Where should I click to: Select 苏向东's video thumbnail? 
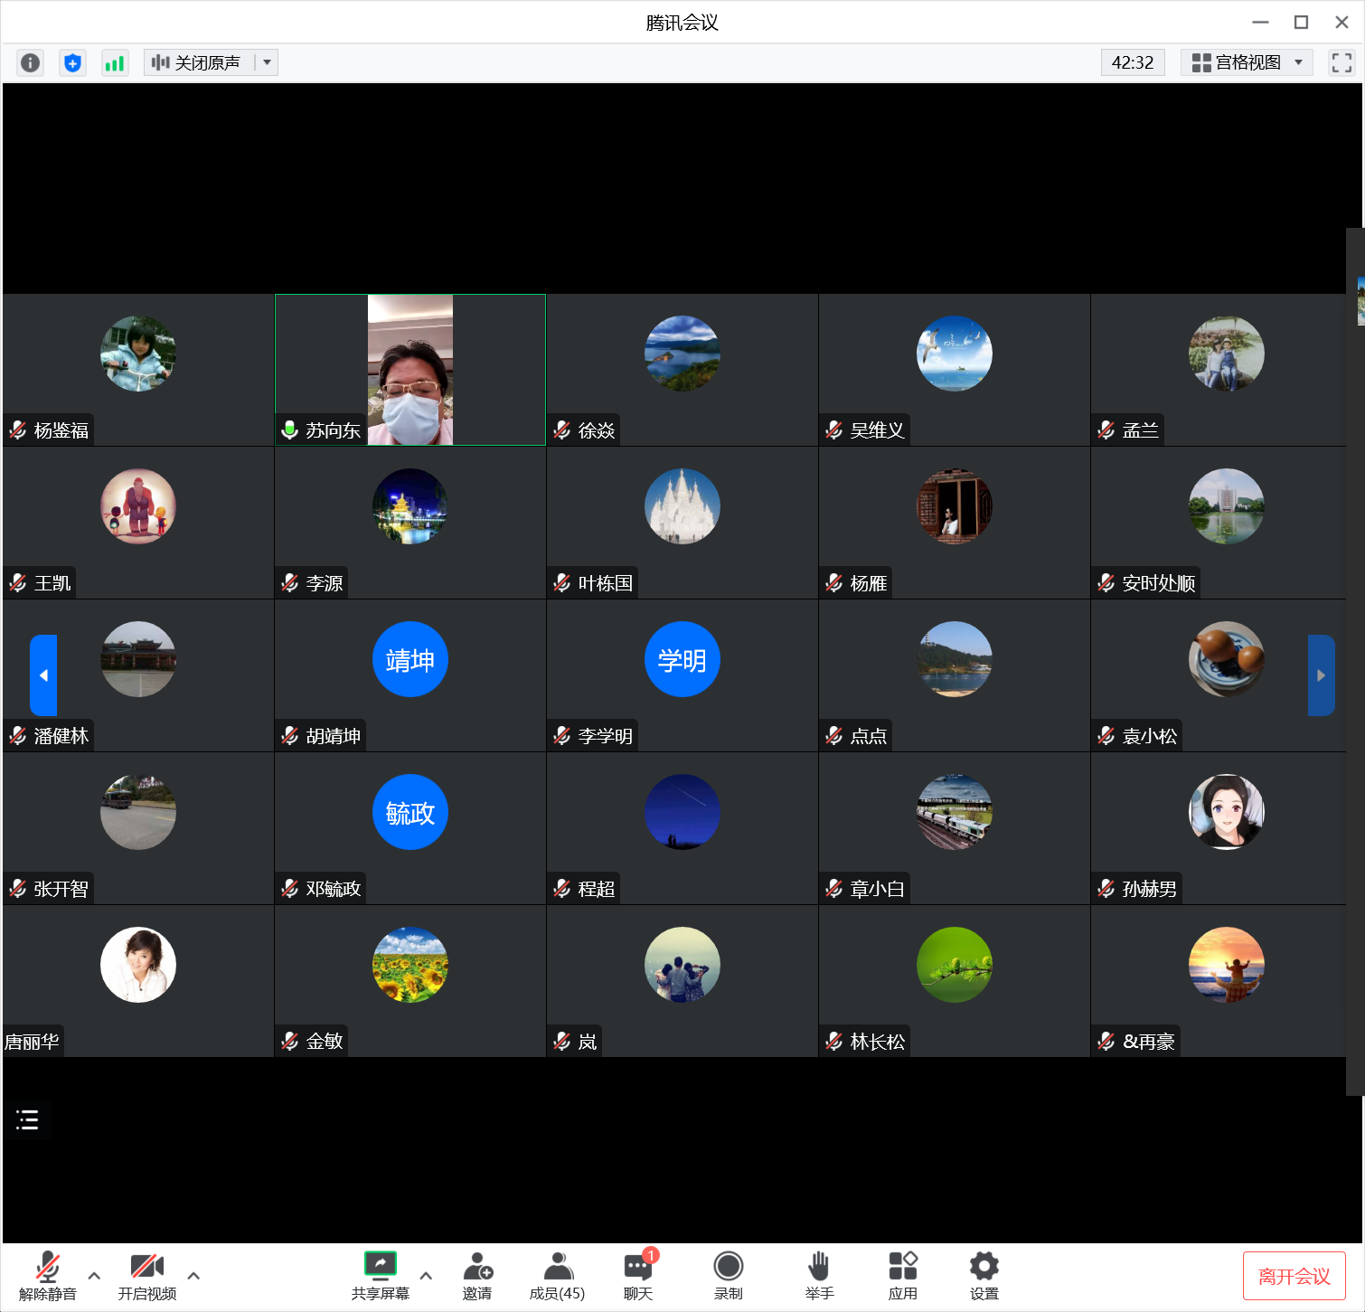[410, 369]
